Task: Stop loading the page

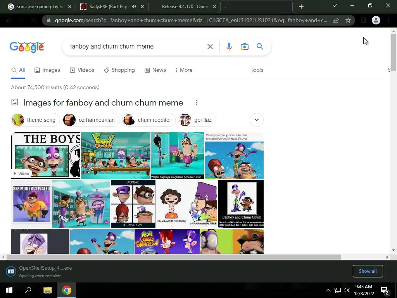Action: [33, 20]
